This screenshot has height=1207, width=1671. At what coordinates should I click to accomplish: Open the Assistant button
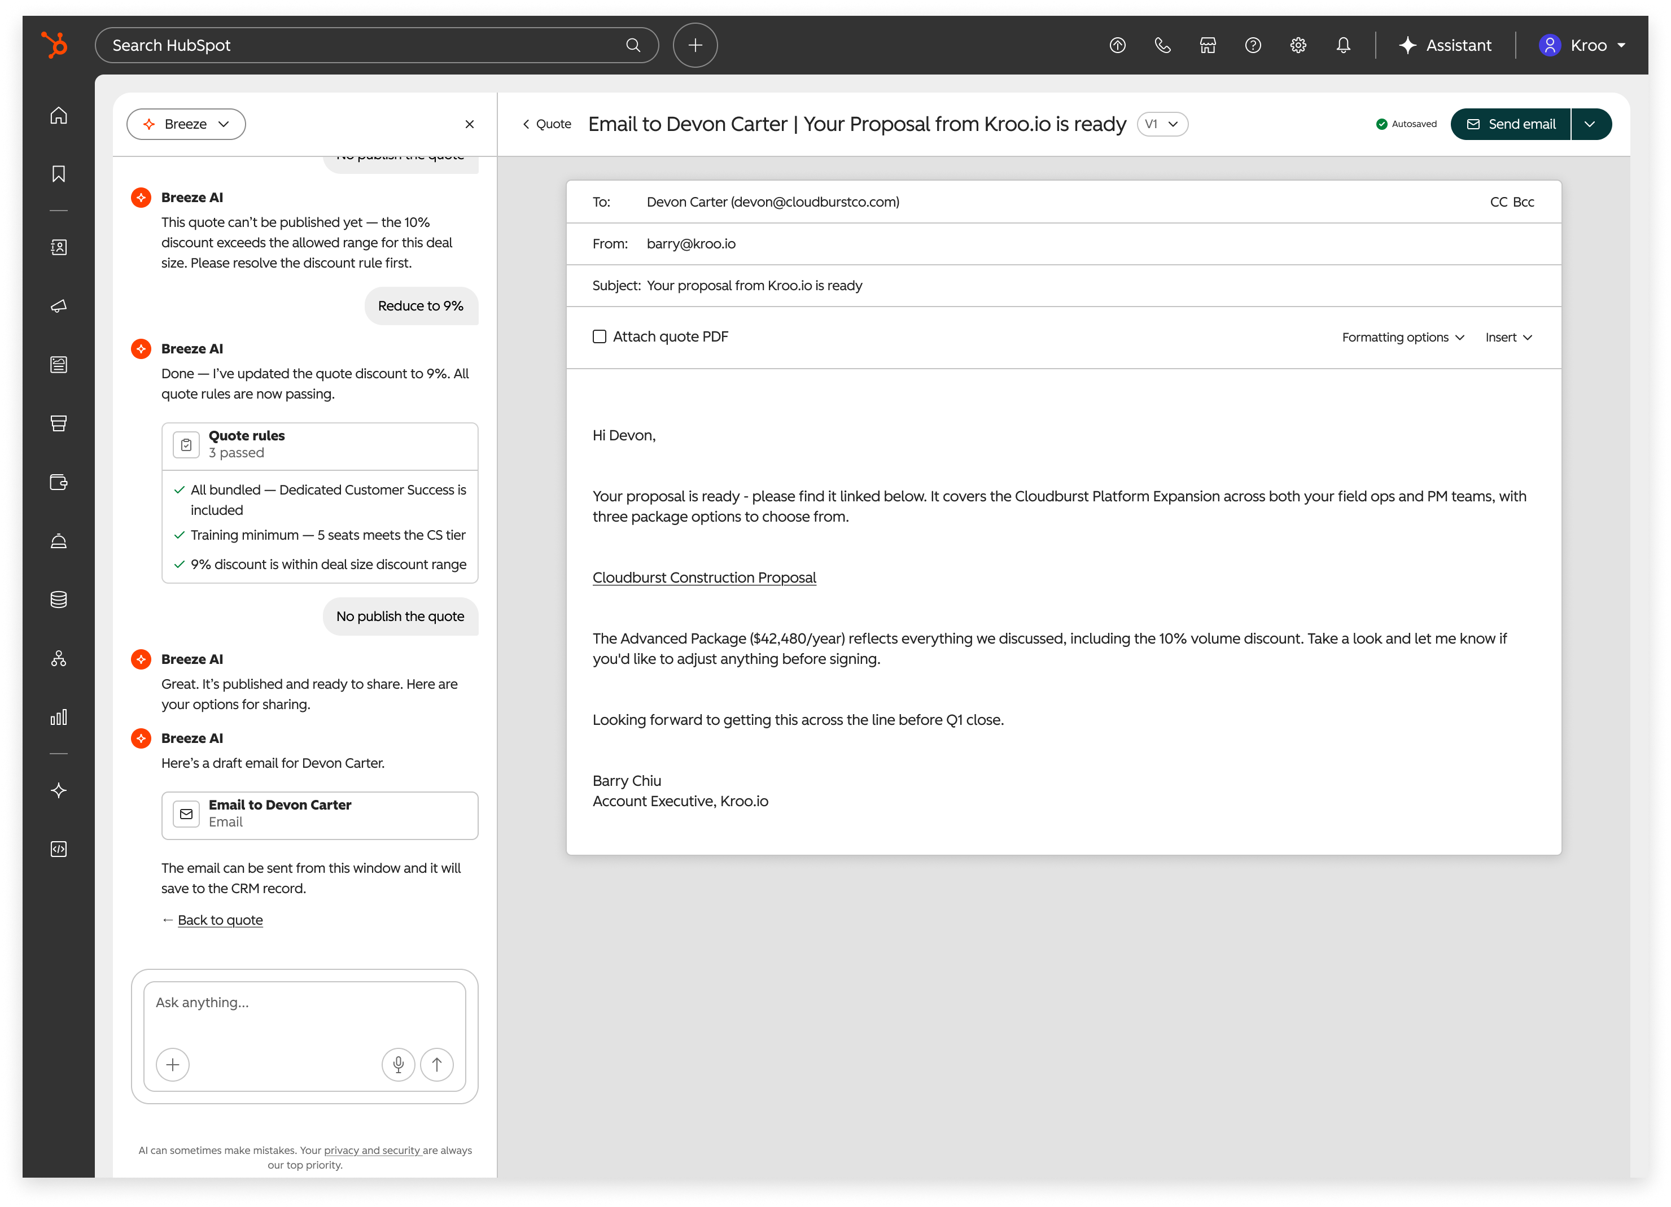(1446, 45)
